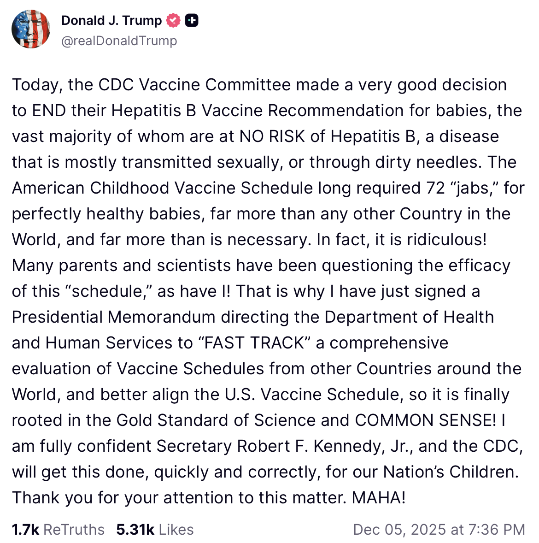Click the capitalized word END in the post
This screenshot has width=539, height=543.
click(x=49, y=111)
